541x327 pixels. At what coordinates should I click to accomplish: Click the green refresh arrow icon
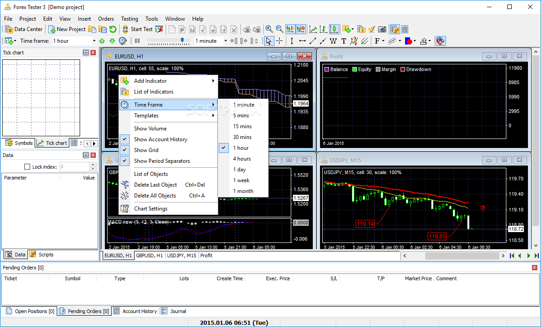tap(113, 29)
